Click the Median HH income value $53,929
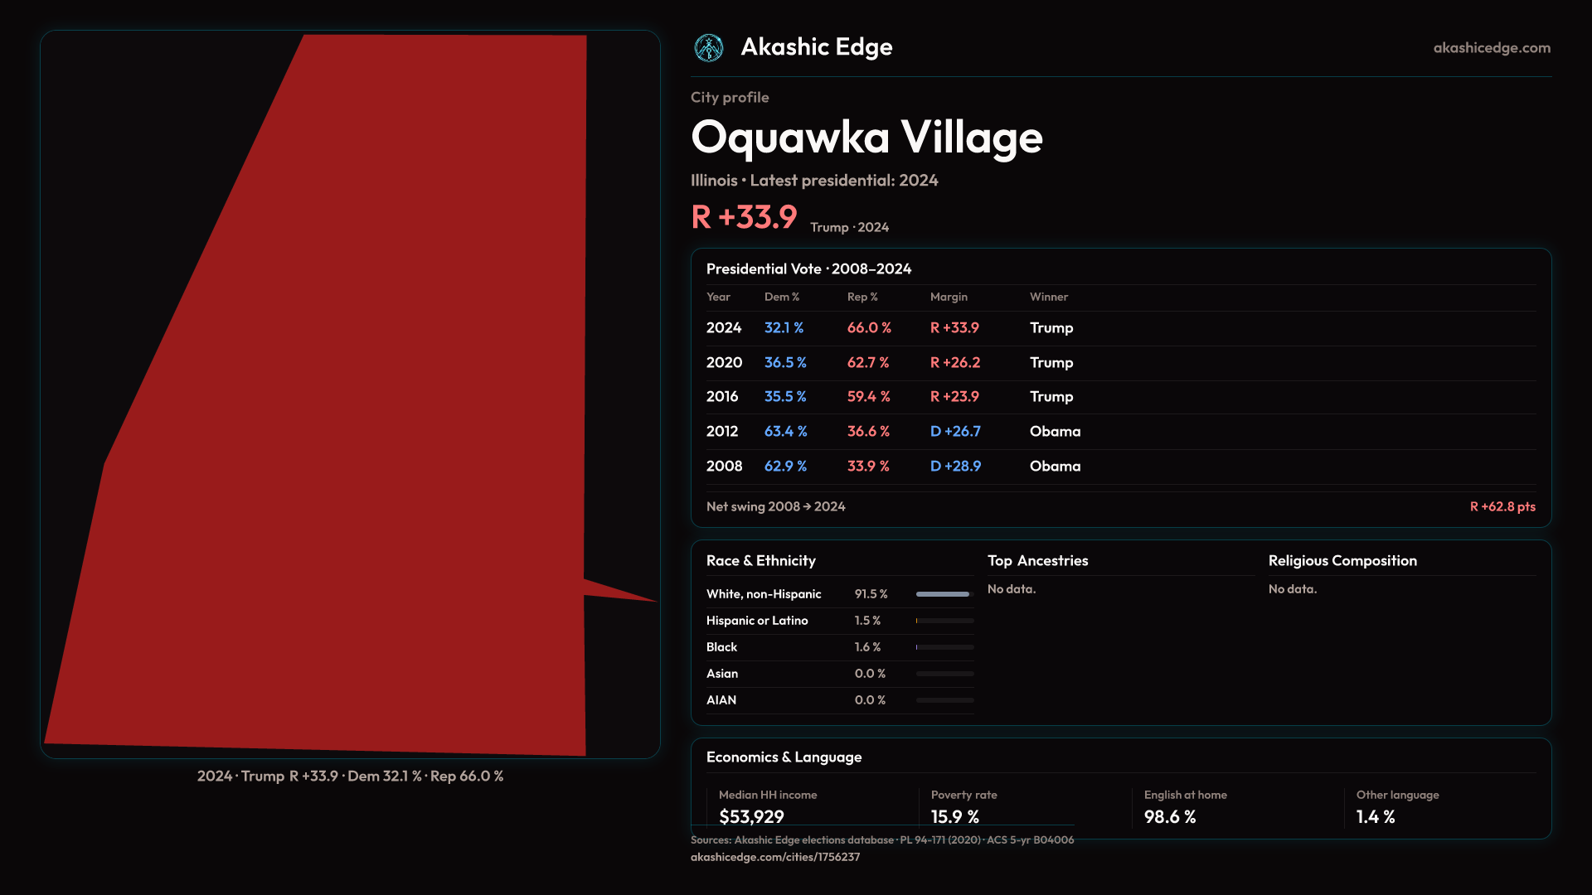The height and width of the screenshot is (895, 1592). point(751,816)
